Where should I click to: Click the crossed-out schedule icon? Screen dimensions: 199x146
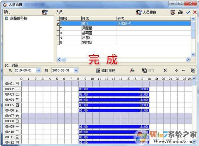point(193,71)
